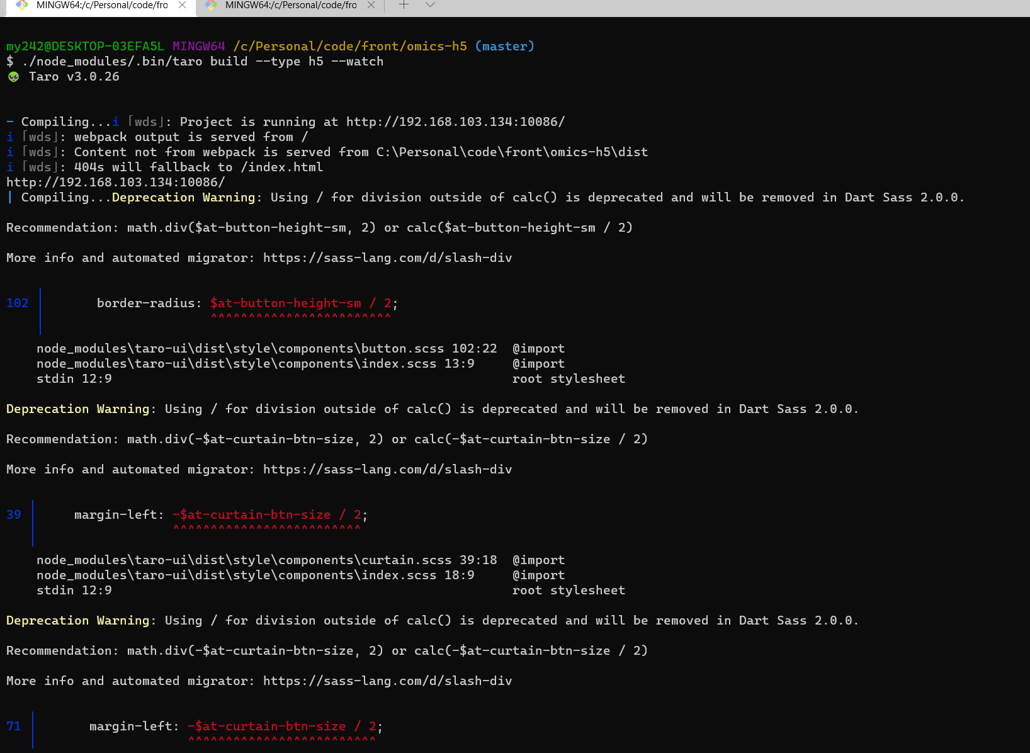Close the first MINGW64 tab
This screenshot has width=1030, height=753.
coord(182,6)
